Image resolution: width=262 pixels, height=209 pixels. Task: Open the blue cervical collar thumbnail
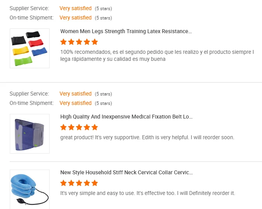click(29, 189)
